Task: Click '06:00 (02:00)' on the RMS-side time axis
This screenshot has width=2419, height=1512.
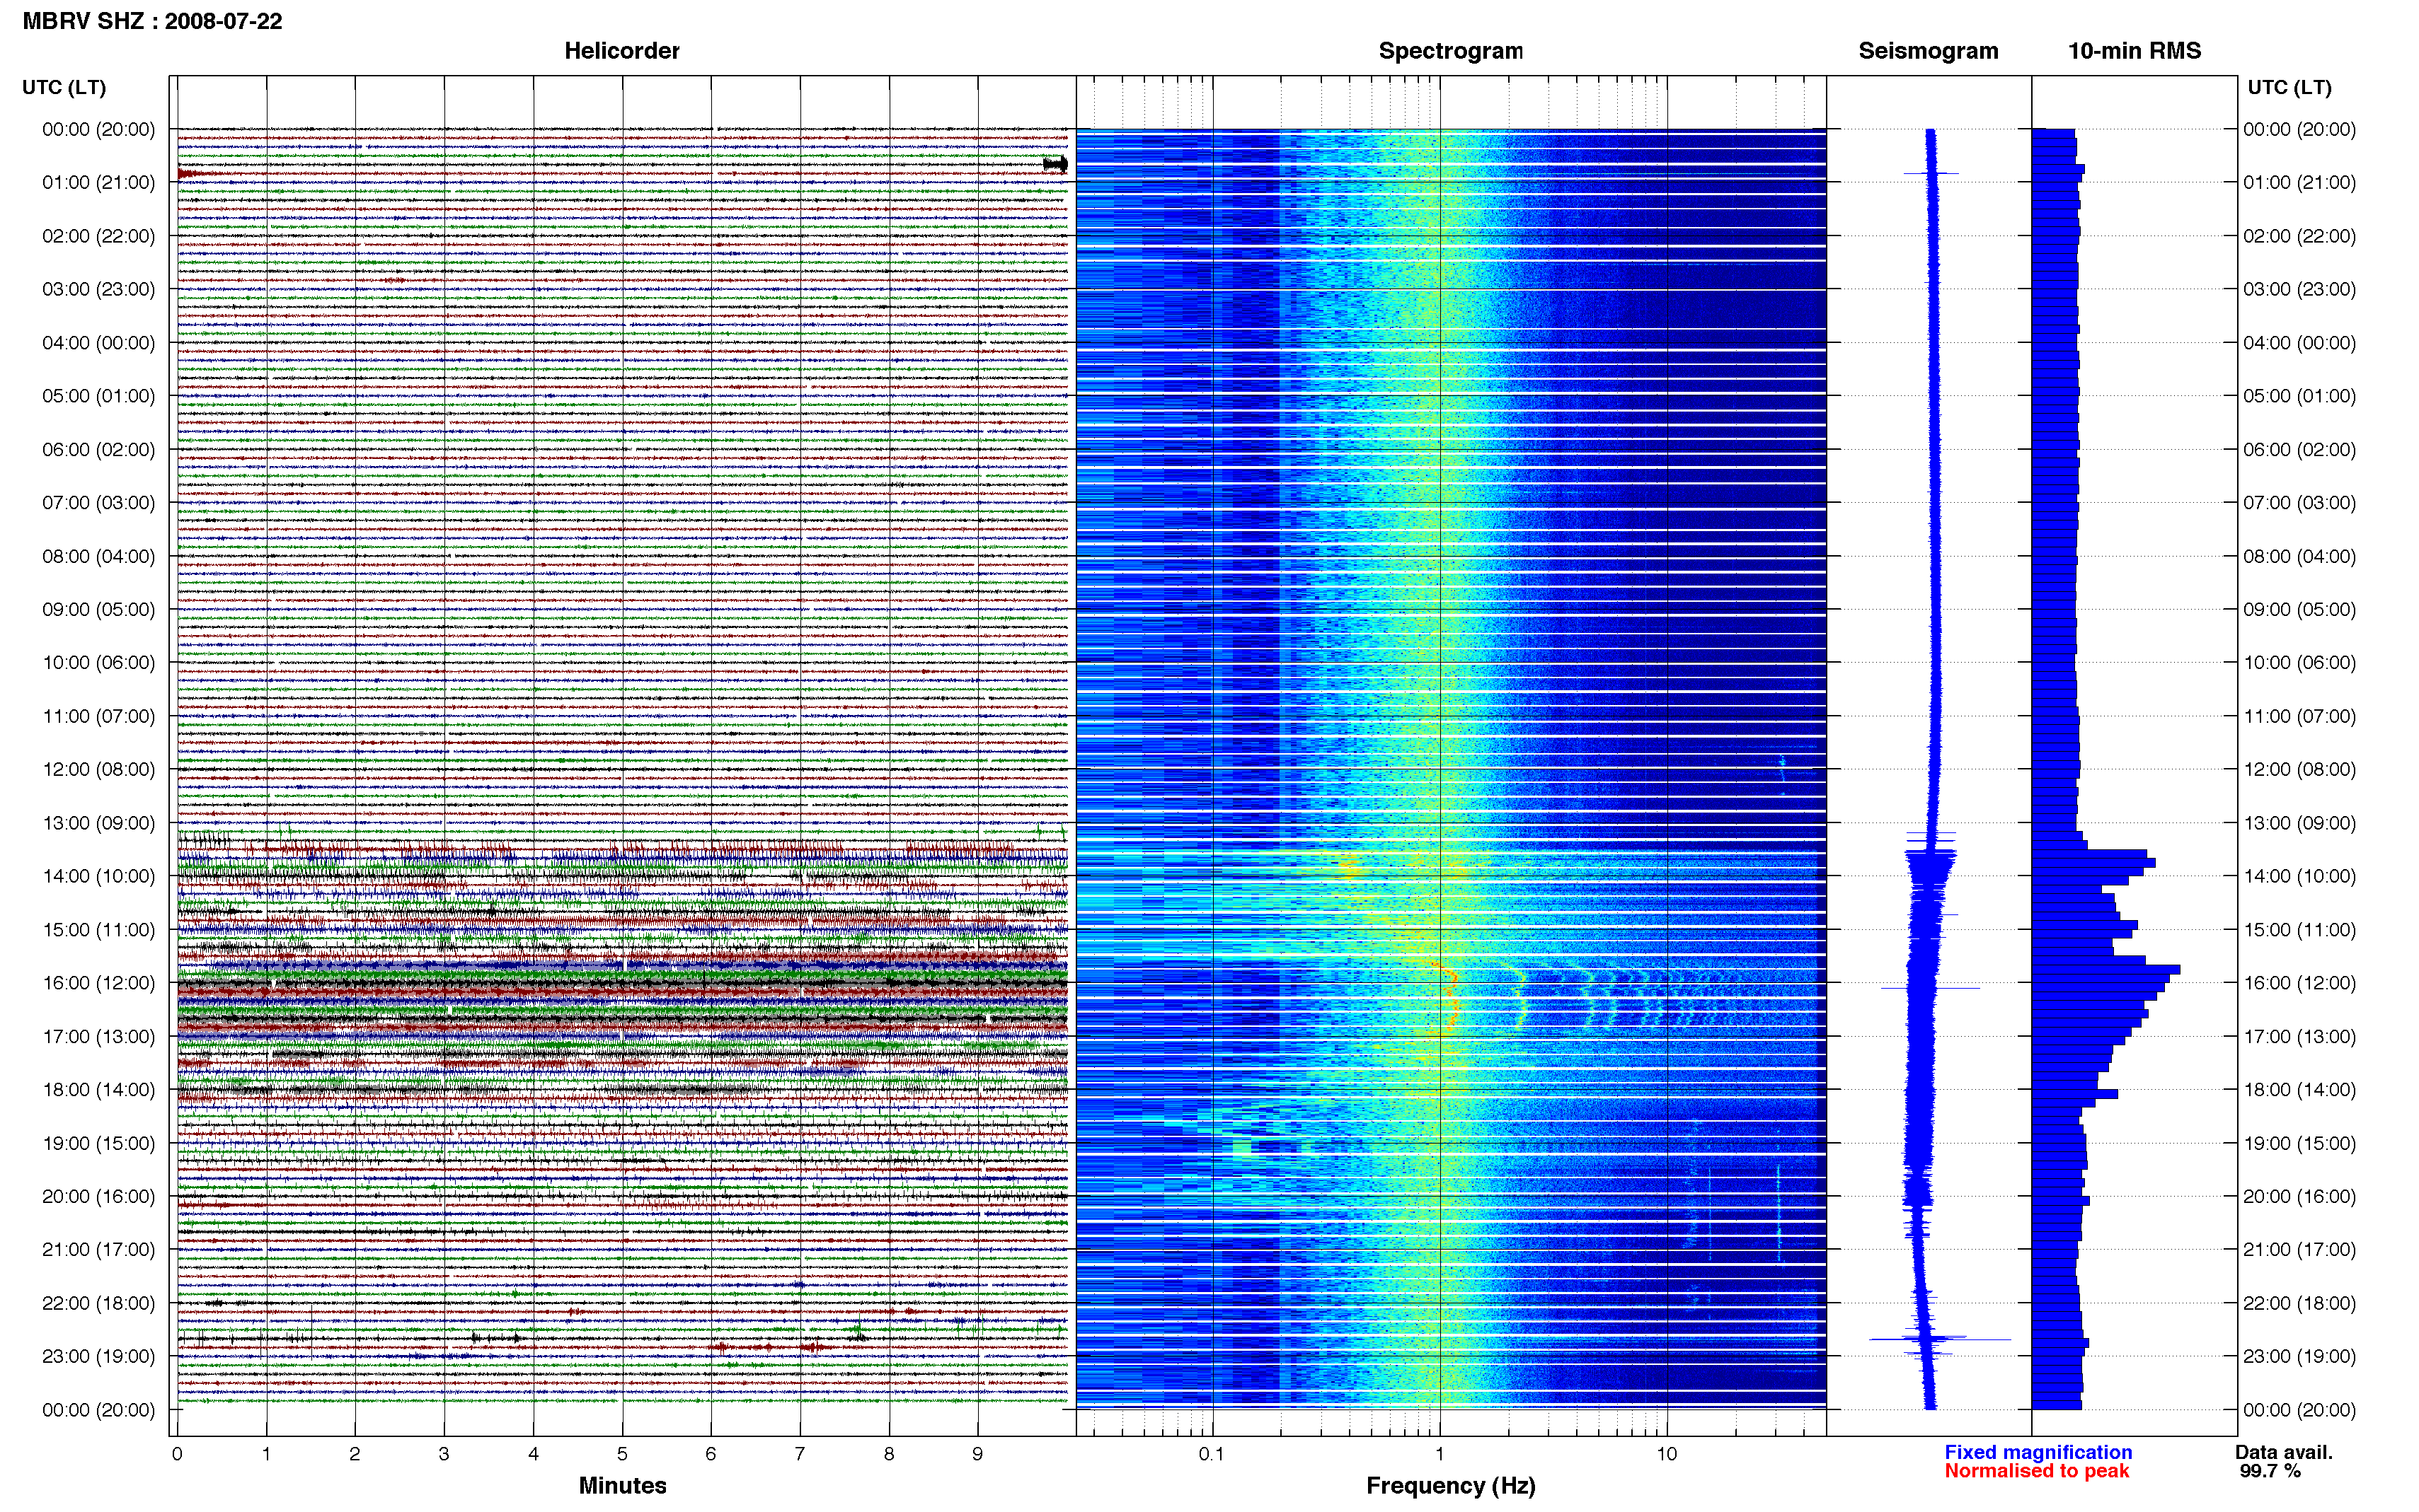Action: [2299, 450]
